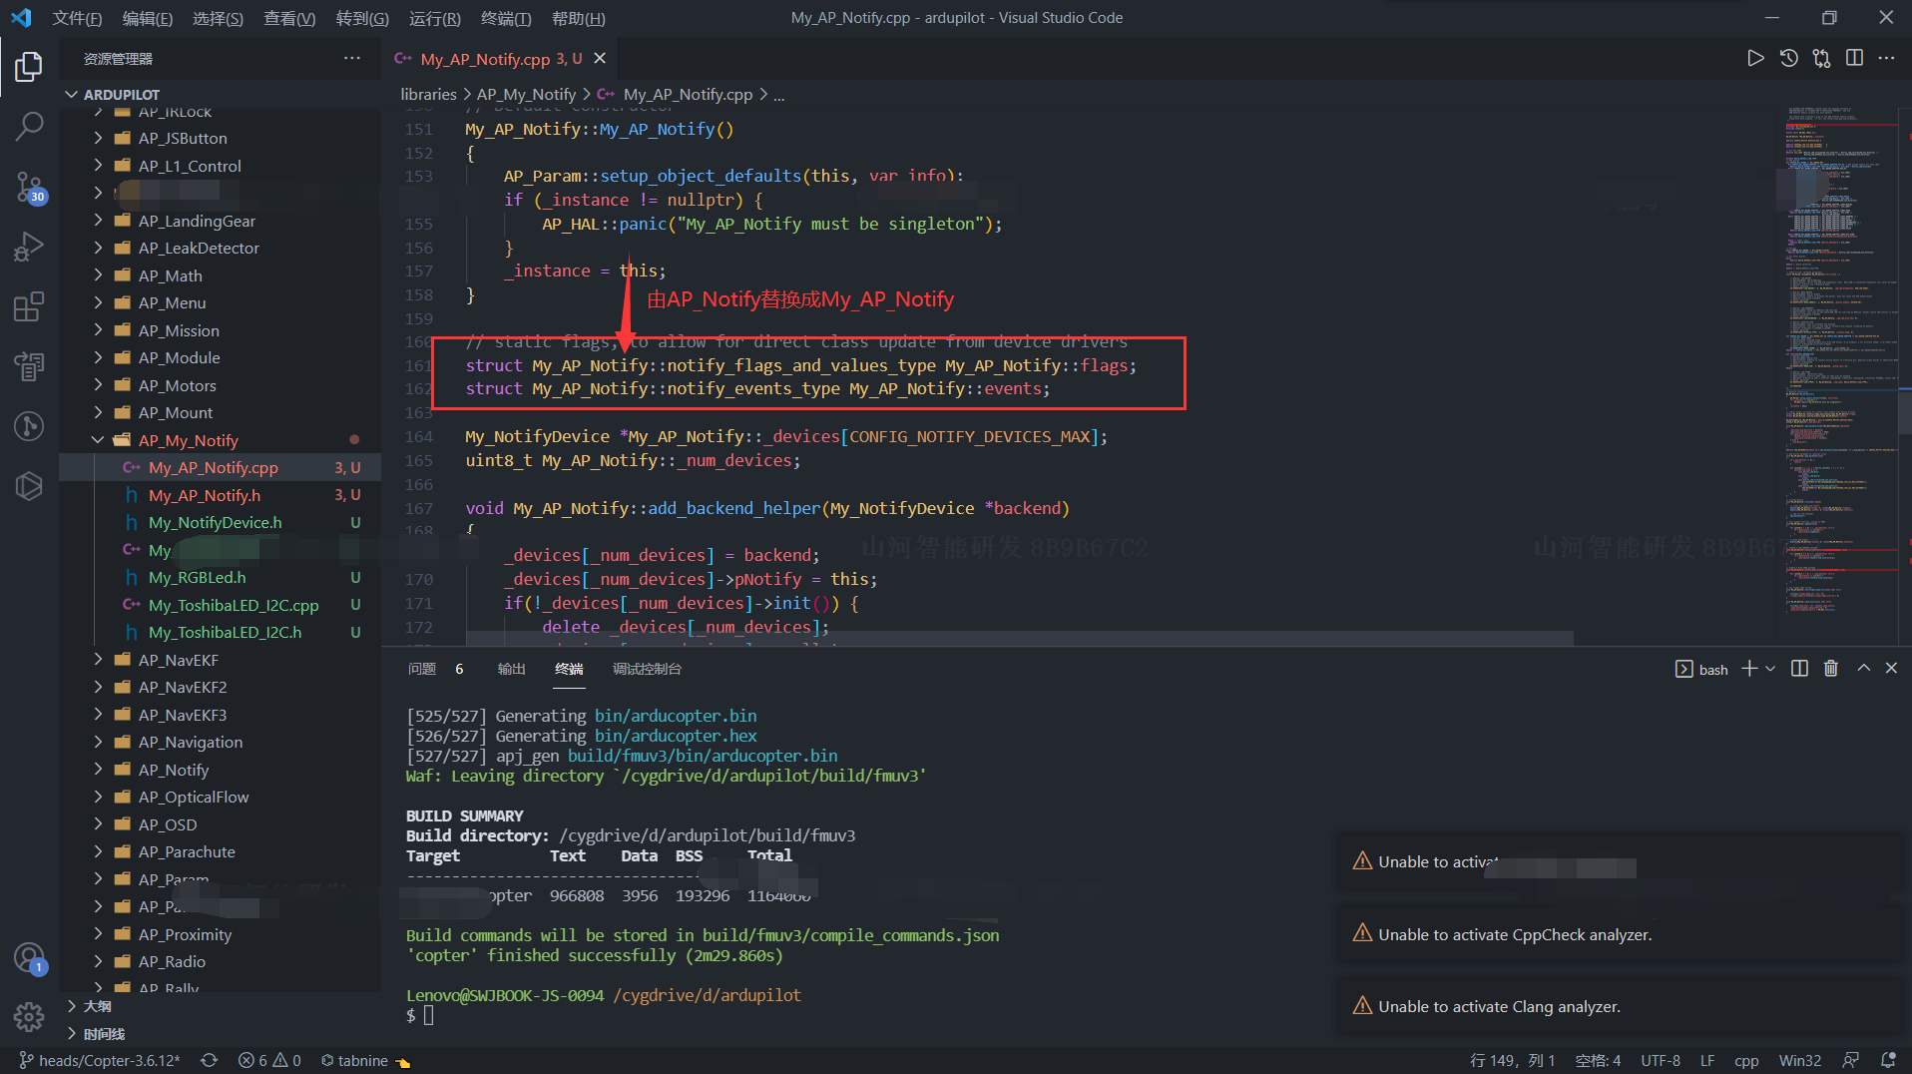The image size is (1912, 1074).
Task: Close the My_AP_Notify.cpp editor tab
Action: coord(600,58)
